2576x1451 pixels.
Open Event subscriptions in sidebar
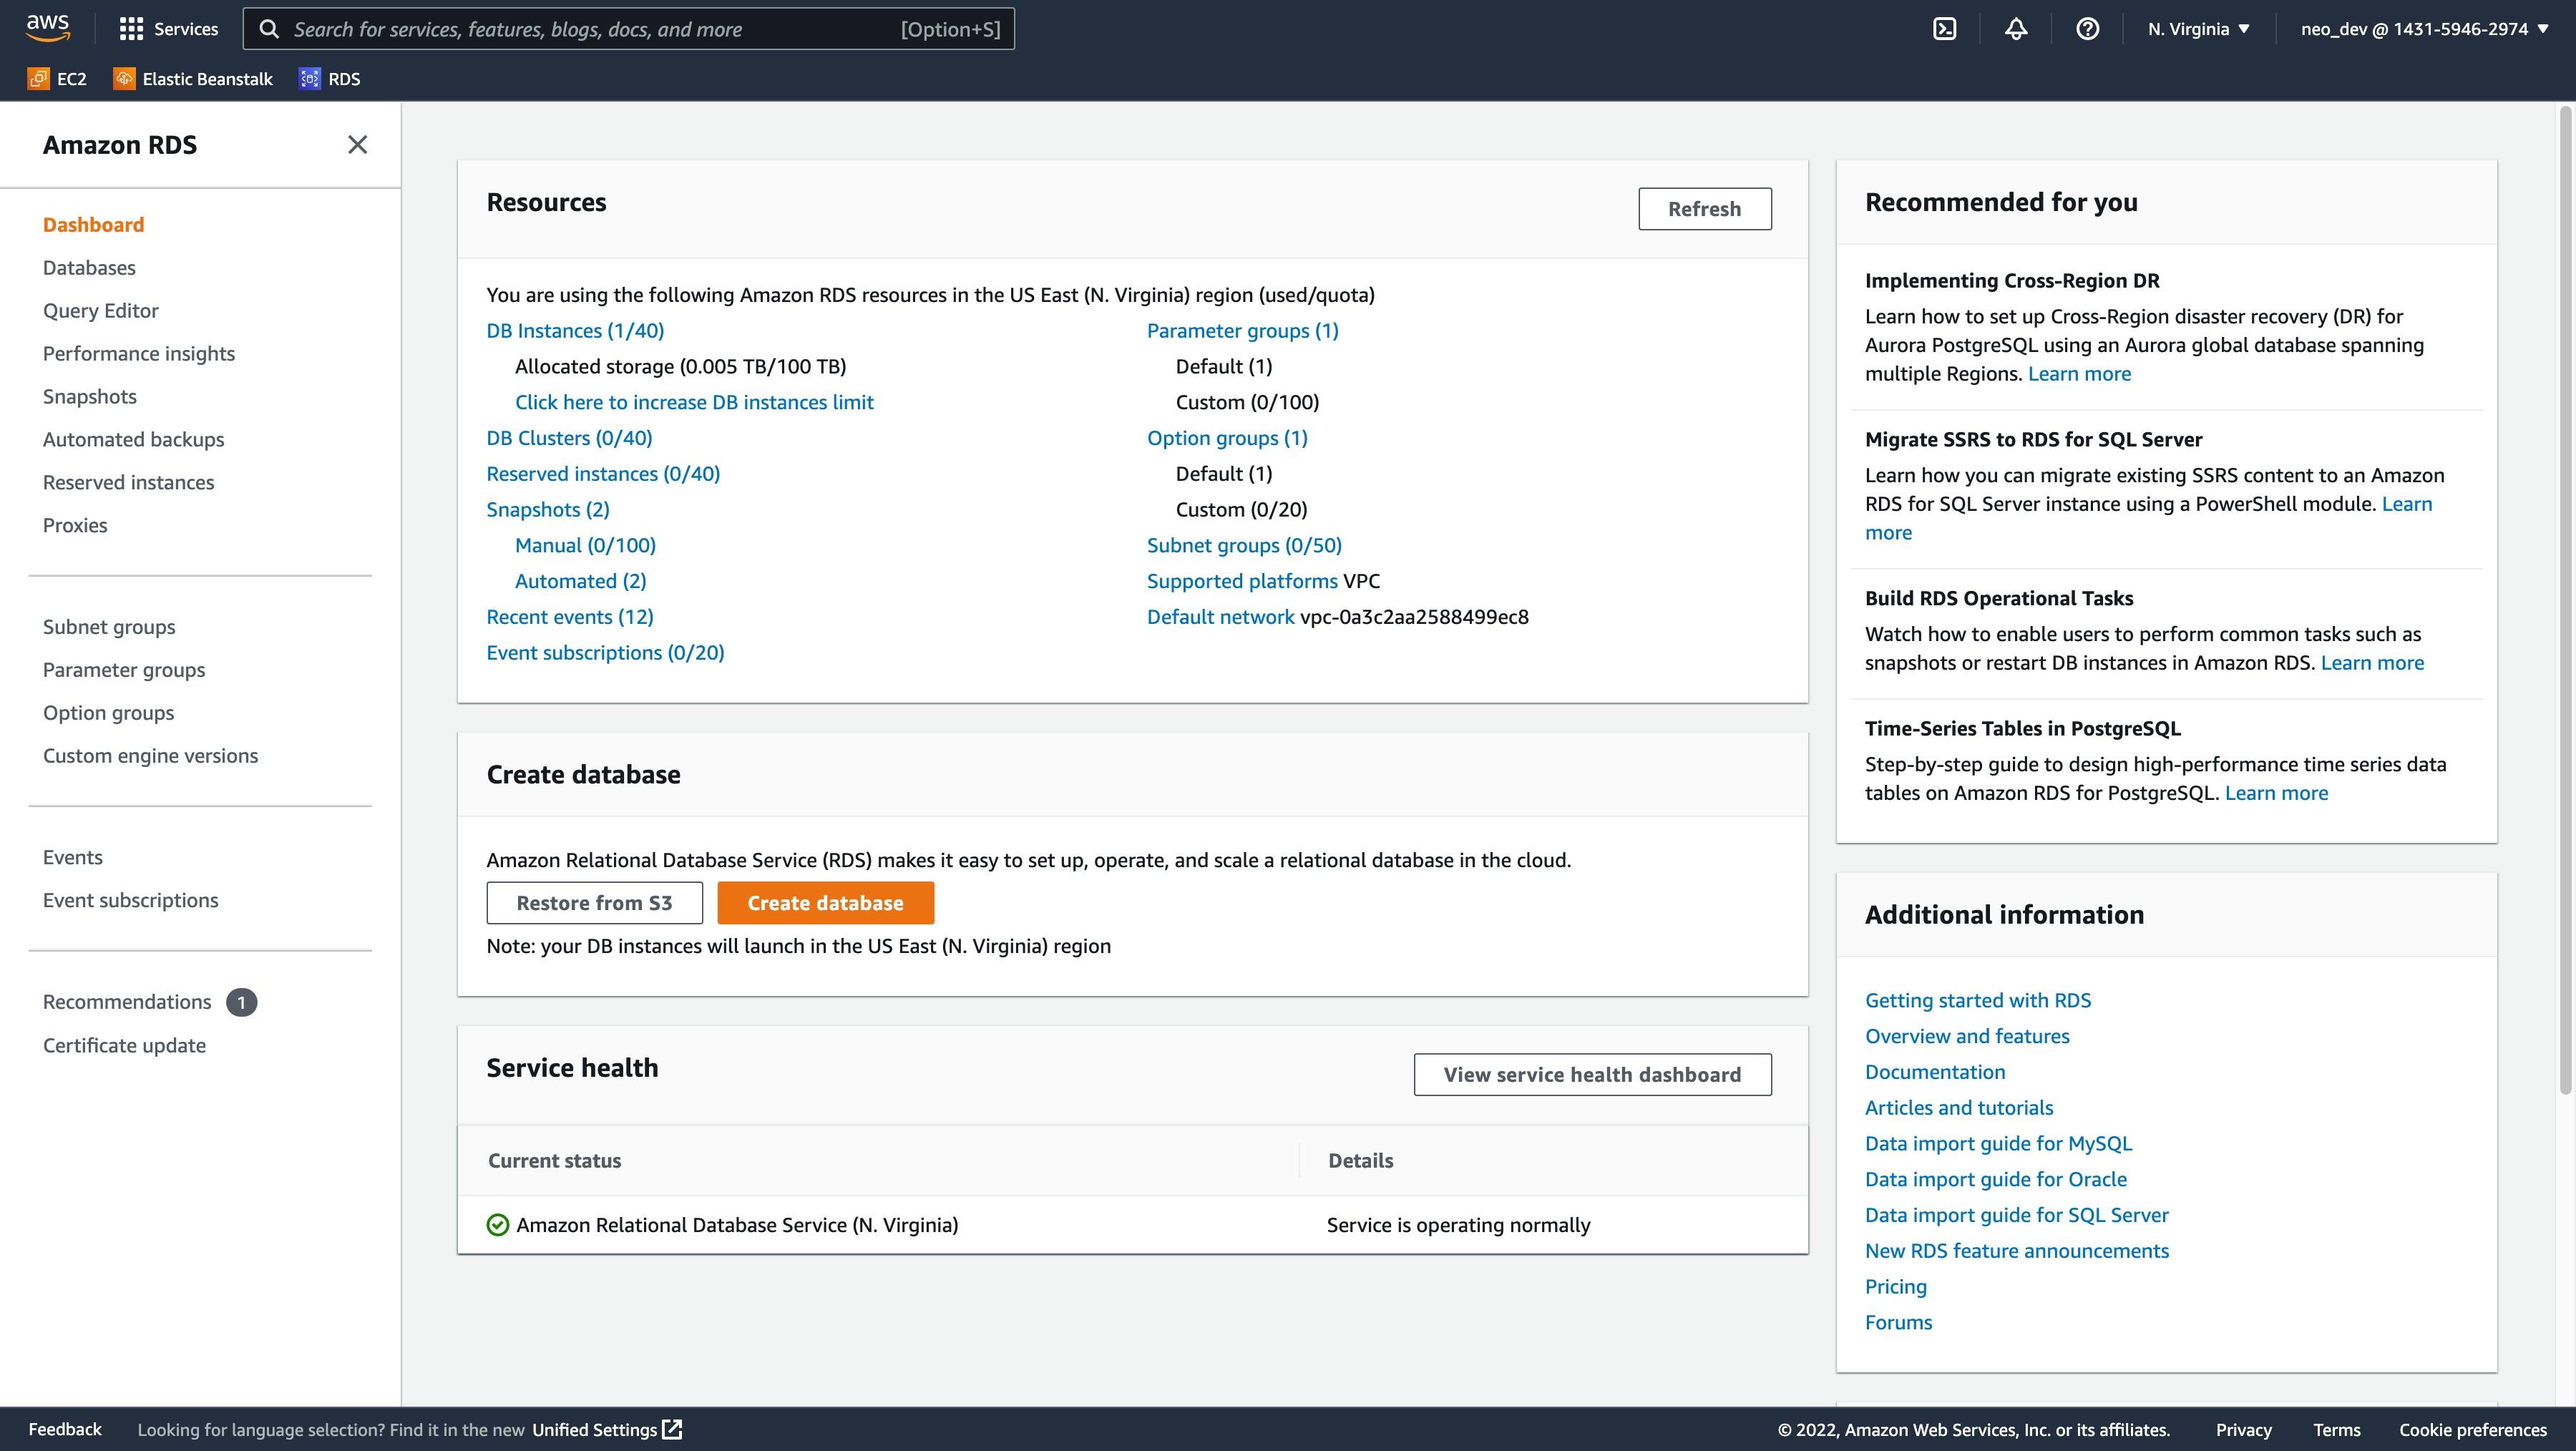coord(131,900)
